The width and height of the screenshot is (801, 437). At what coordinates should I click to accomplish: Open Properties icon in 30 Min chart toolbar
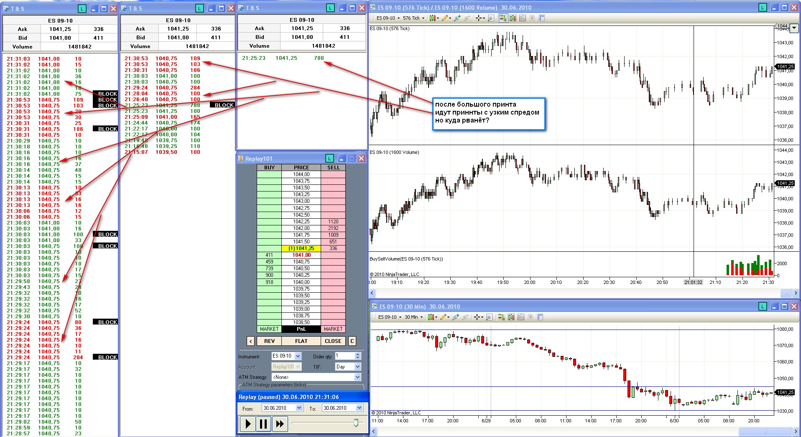click(540, 317)
